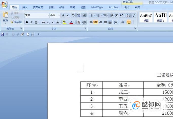The width and height of the screenshot is (173, 119).
Task: Click the 张三 table cell
Action: 123,92
